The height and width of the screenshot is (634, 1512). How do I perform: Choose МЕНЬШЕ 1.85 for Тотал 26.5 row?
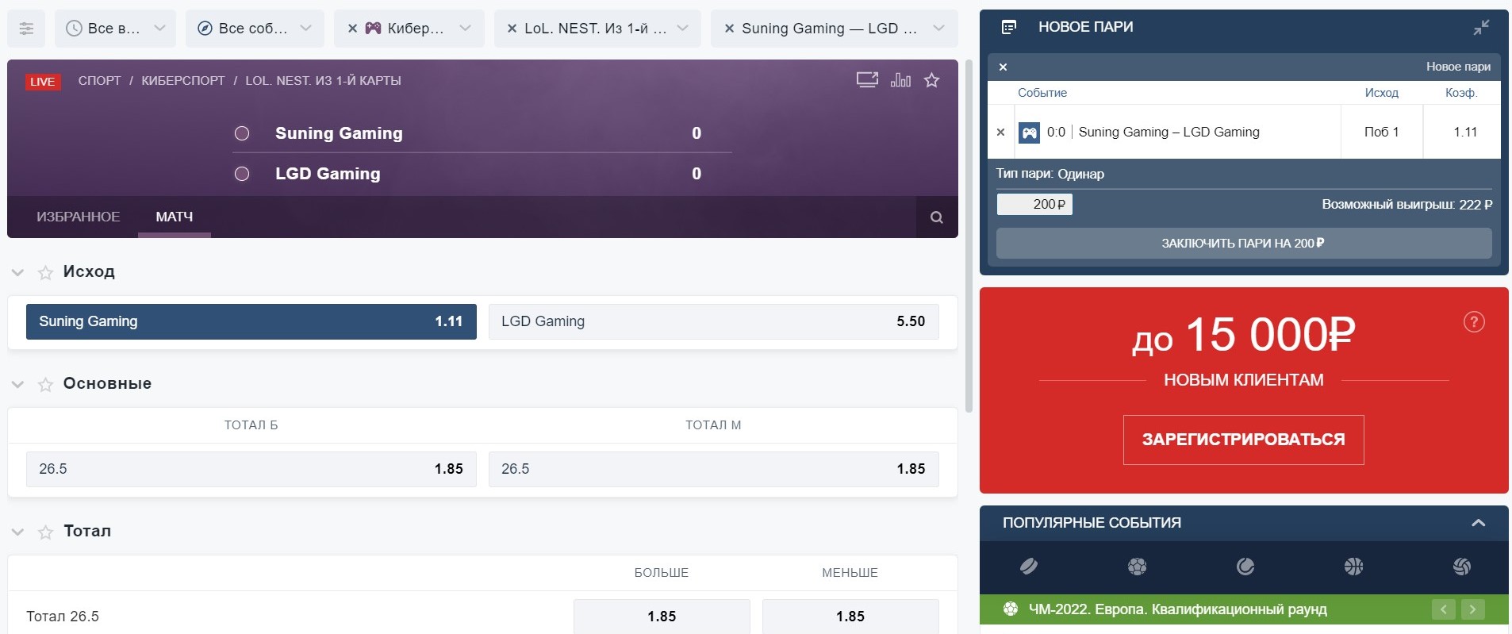point(850,617)
